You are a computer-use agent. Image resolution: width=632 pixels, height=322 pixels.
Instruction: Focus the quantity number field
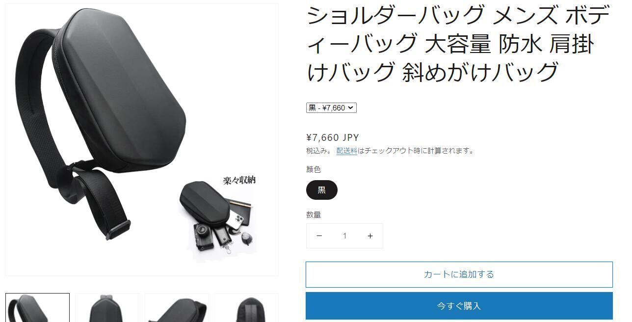[x=344, y=236]
